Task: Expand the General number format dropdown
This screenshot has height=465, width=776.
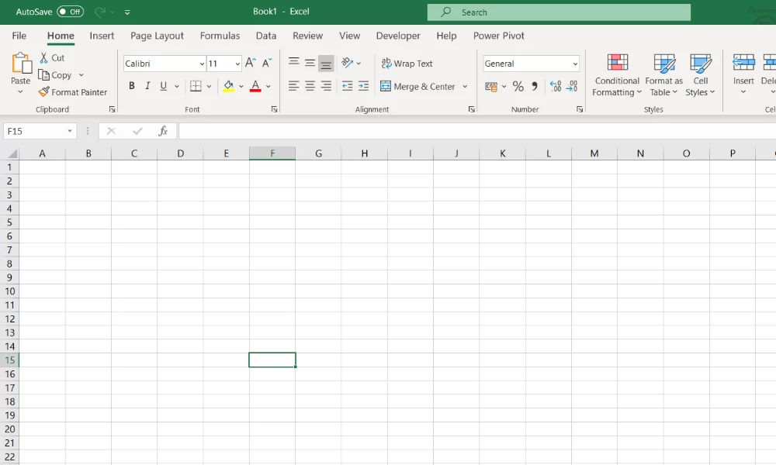Action: 575,64
